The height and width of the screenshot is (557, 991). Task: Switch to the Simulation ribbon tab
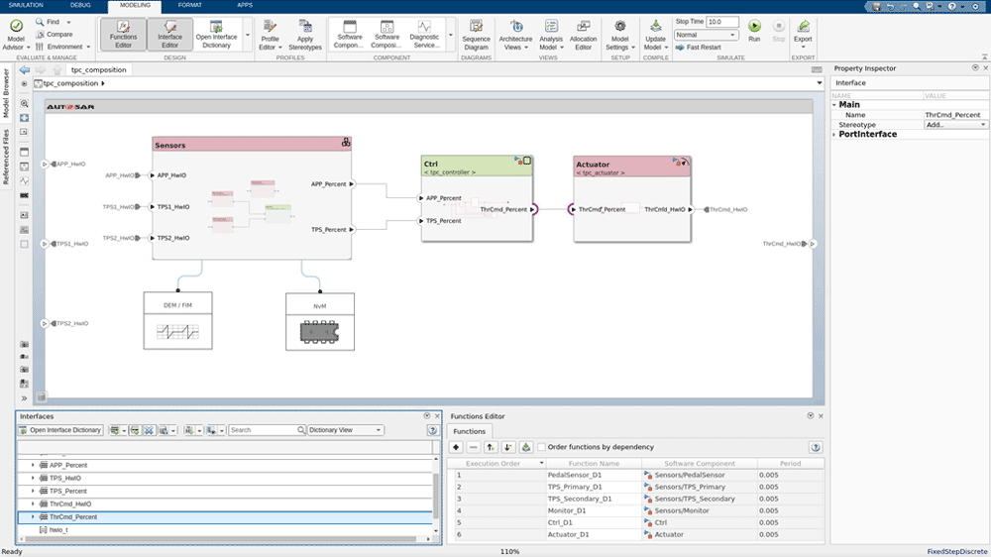[25, 6]
